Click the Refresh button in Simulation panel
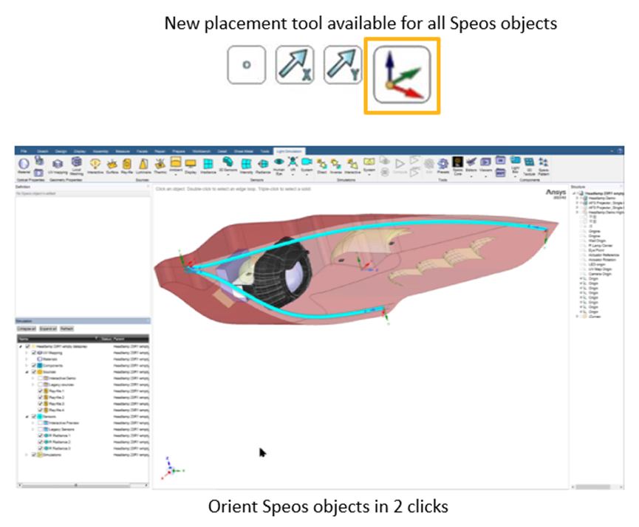This screenshot has width=639, height=527. [66, 328]
